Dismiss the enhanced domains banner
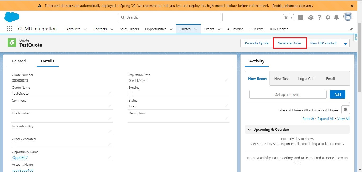 click(x=352, y=6)
